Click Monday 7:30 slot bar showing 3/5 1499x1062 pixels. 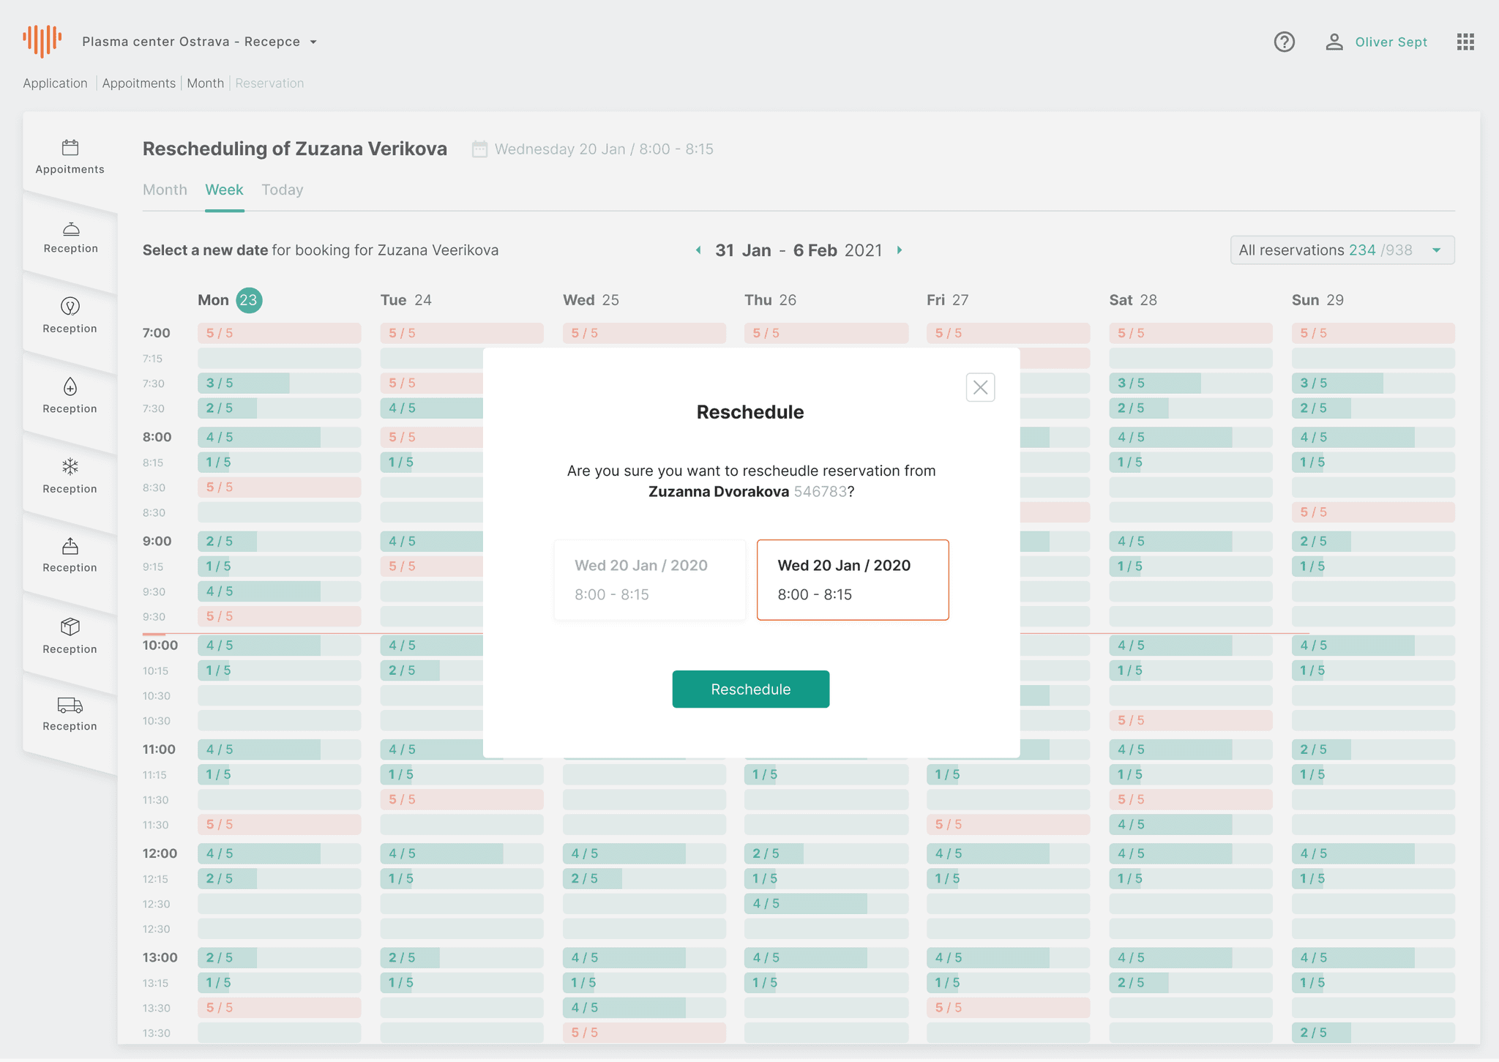pos(278,383)
